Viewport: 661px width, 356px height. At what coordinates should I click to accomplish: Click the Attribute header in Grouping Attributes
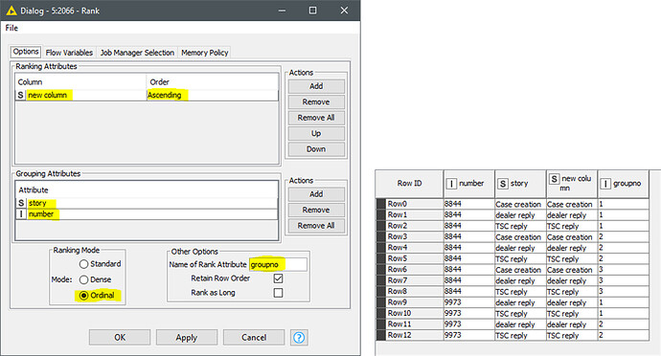click(147, 190)
